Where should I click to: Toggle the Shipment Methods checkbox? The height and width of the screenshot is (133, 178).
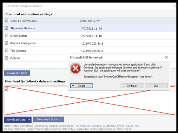coord(7,28)
